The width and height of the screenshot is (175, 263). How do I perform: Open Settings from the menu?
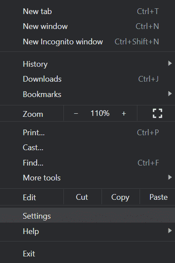tap(87, 216)
